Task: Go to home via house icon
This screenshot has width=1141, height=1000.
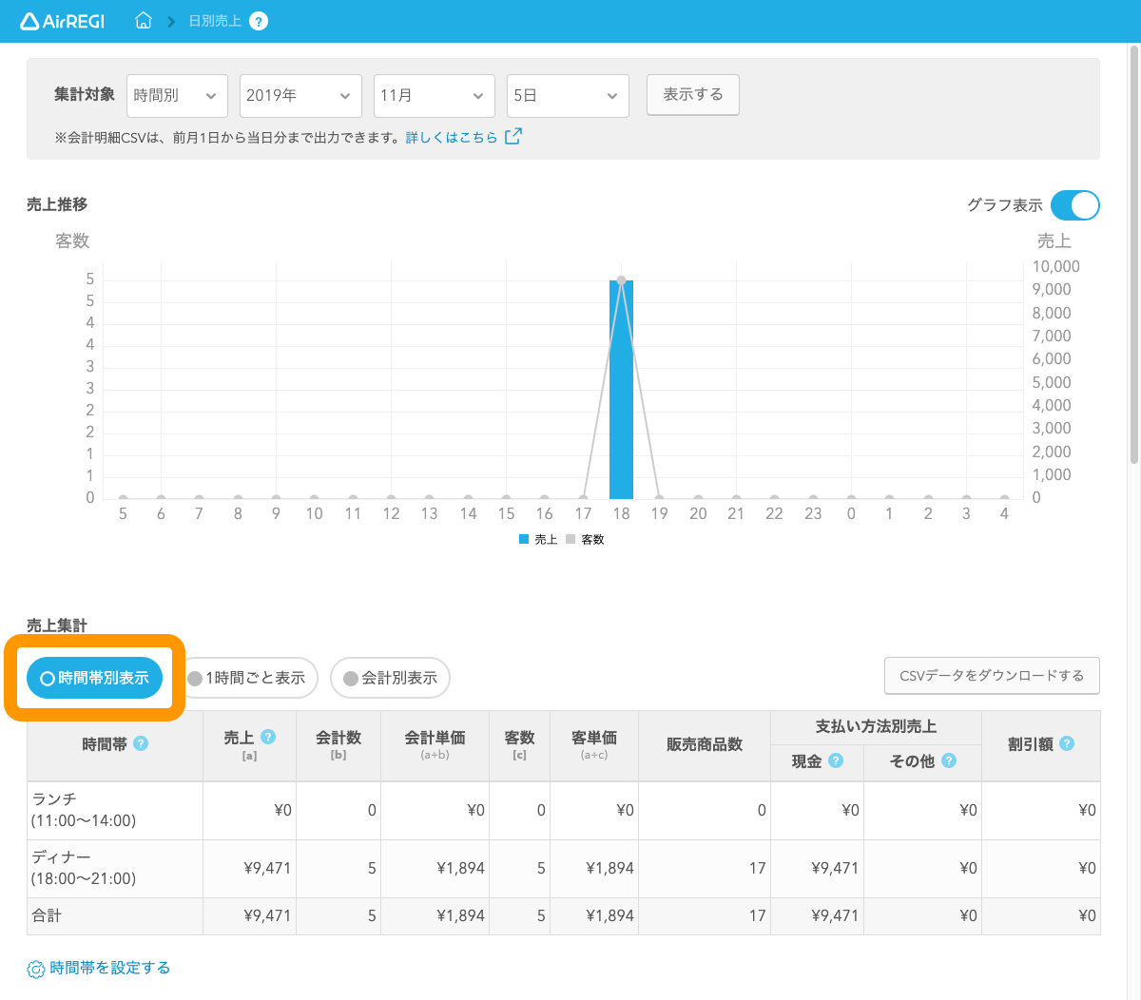Action: coord(144,20)
